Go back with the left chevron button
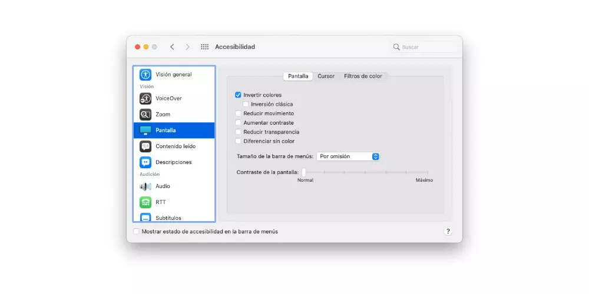This screenshot has height=294, width=589. [172, 47]
